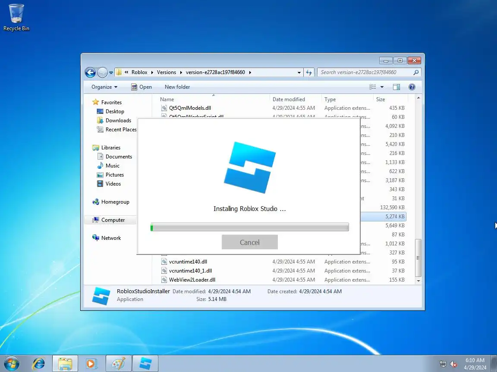The height and width of the screenshot is (372, 497).
Task: Click the file list scrollbar thumb
Action: point(418,258)
